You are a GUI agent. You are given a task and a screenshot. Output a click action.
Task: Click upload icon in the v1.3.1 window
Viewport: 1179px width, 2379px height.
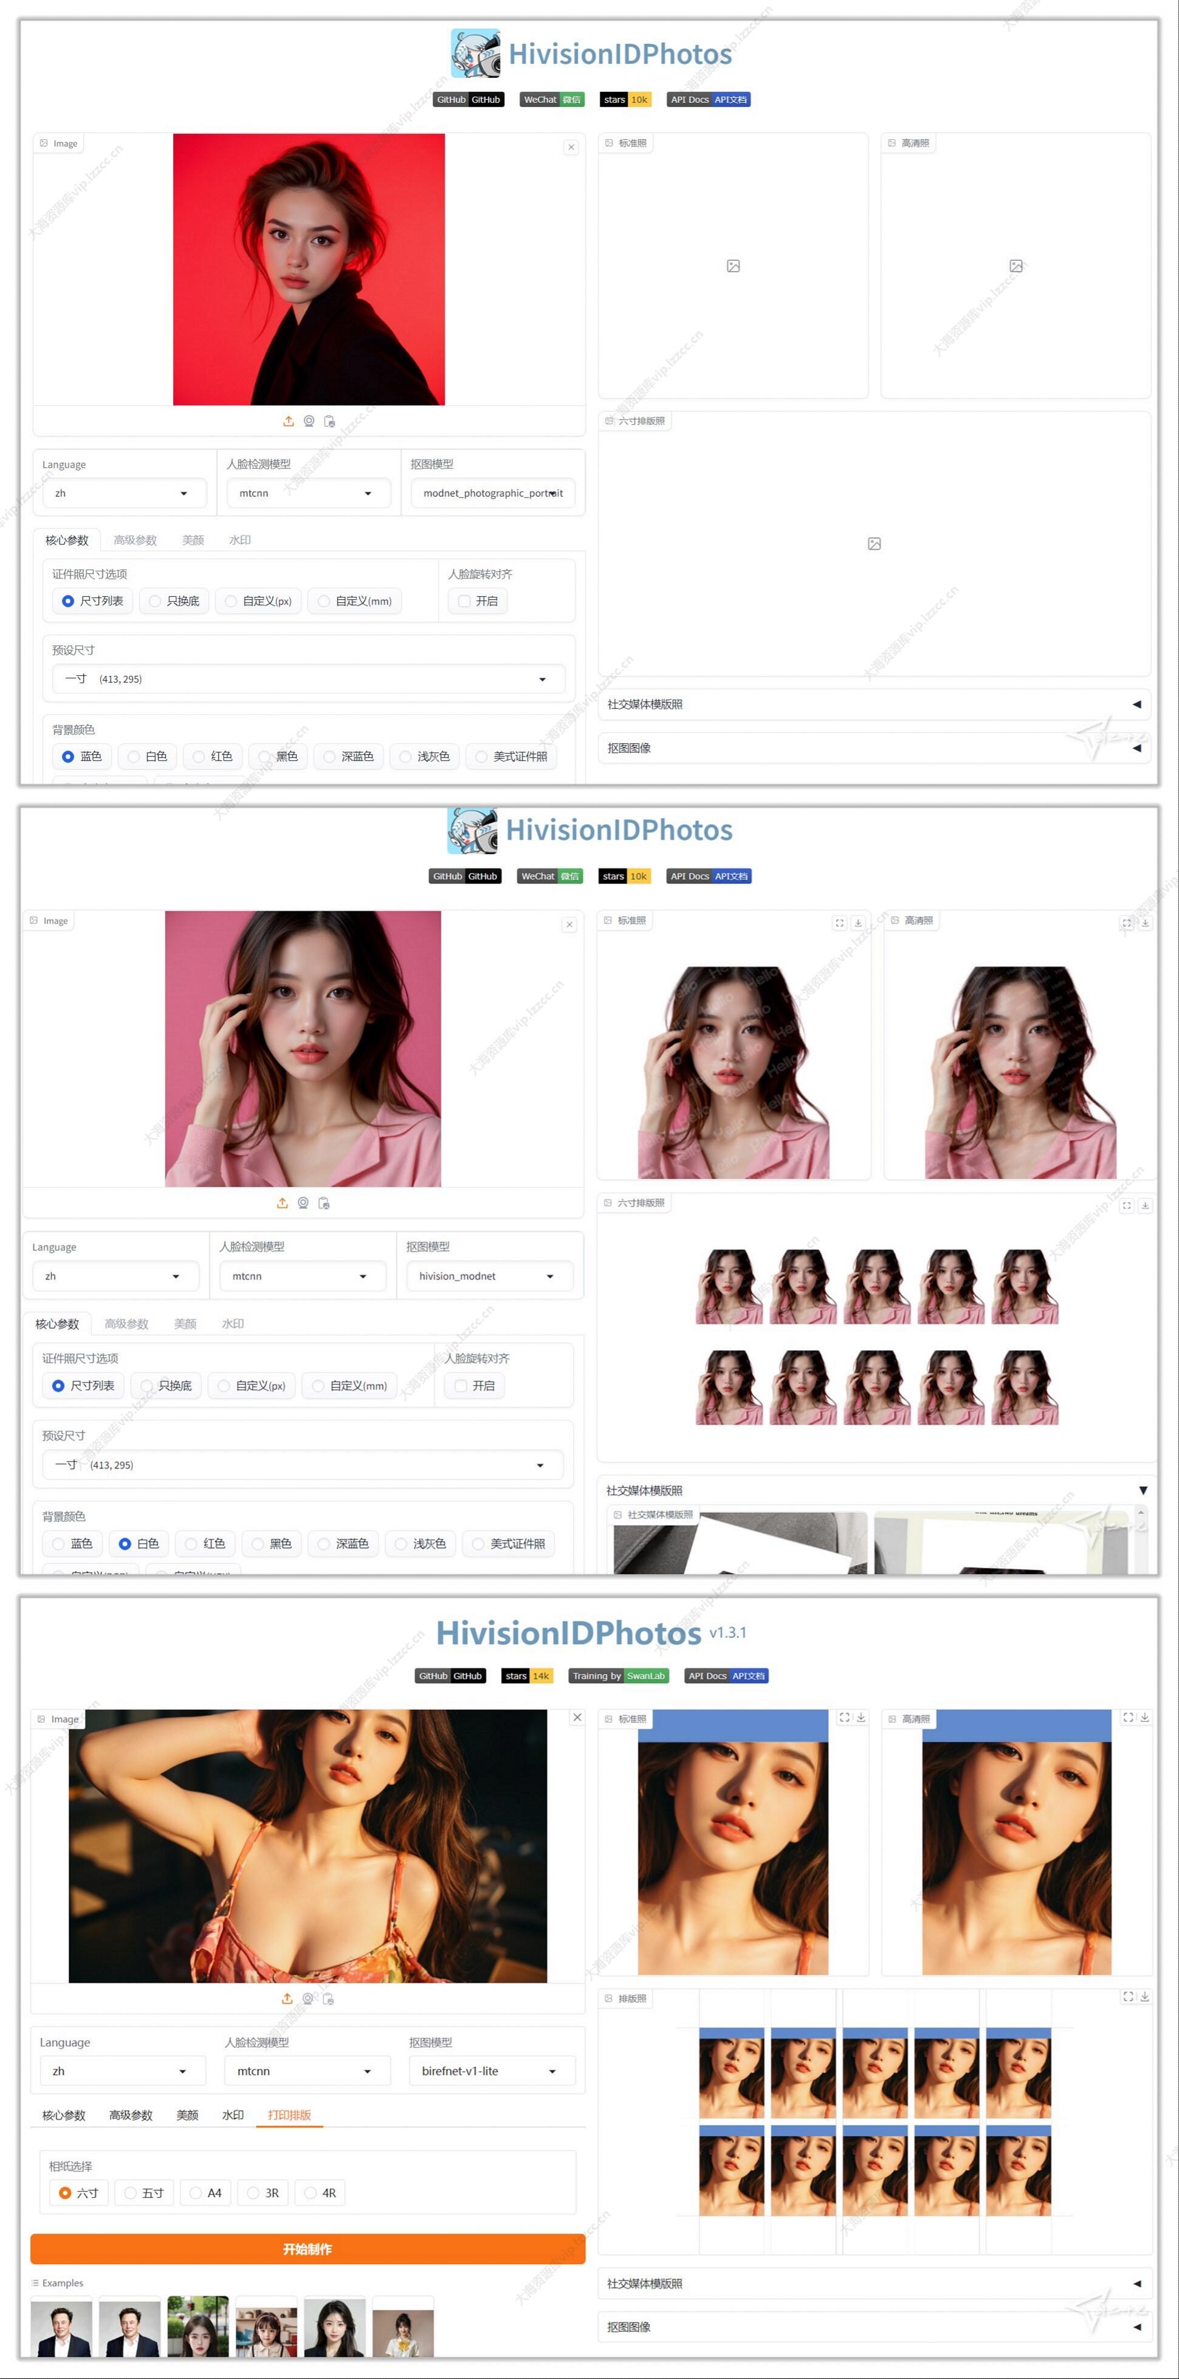(x=287, y=1999)
